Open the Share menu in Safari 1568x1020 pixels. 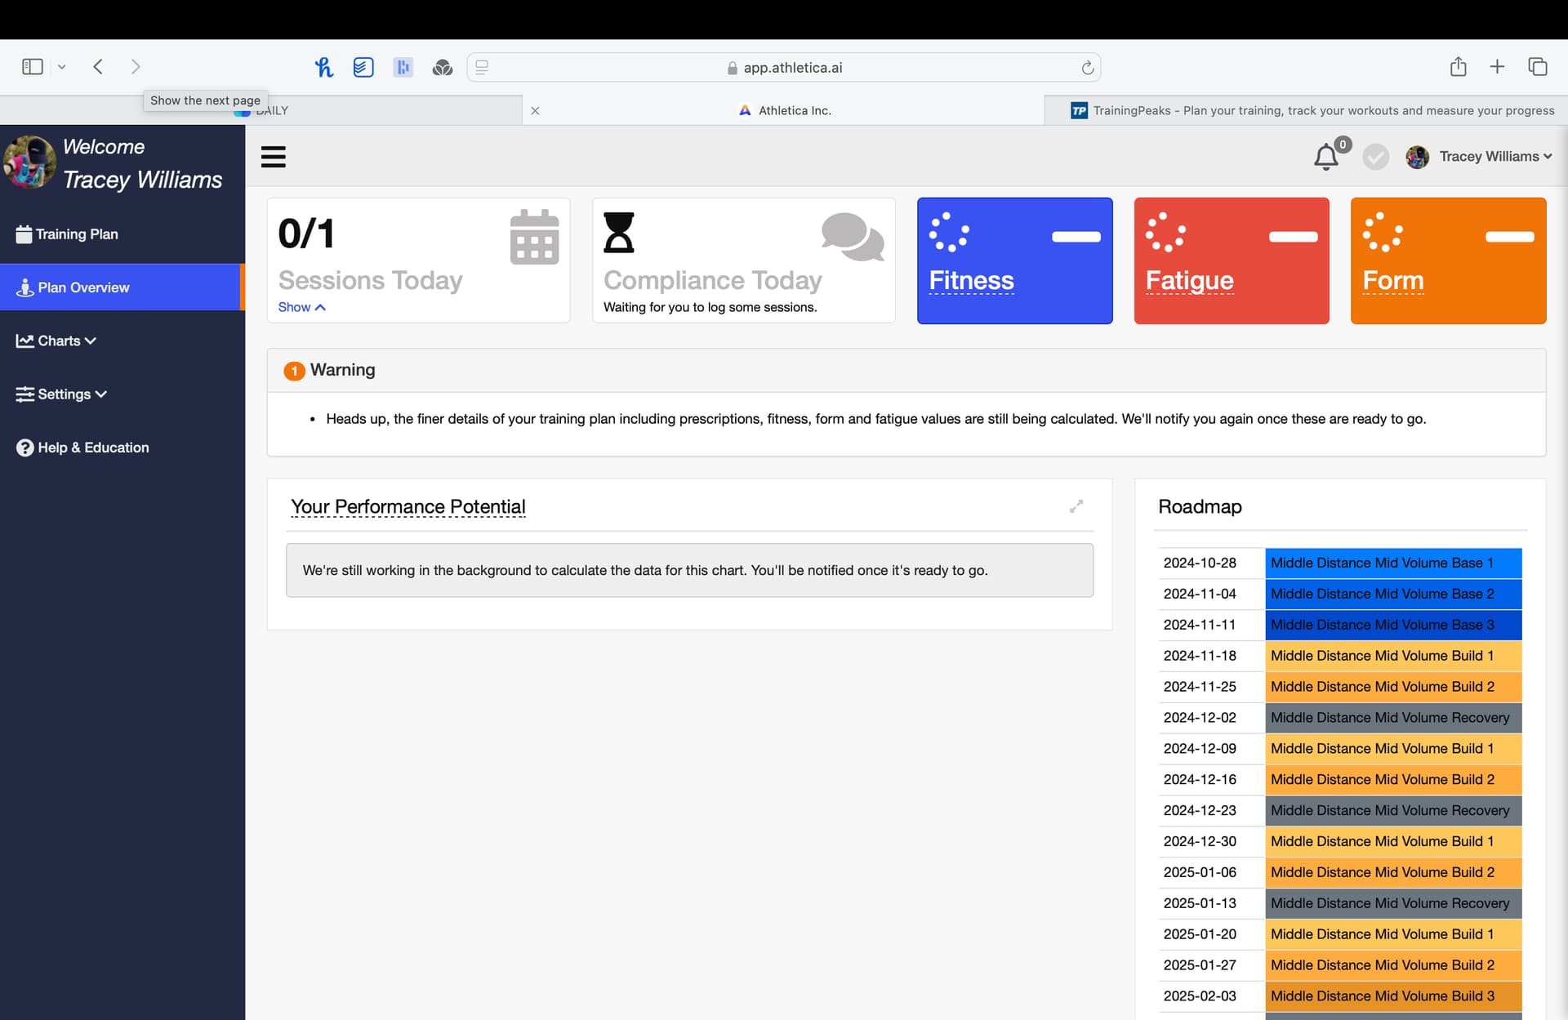(x=1459, y=66)
